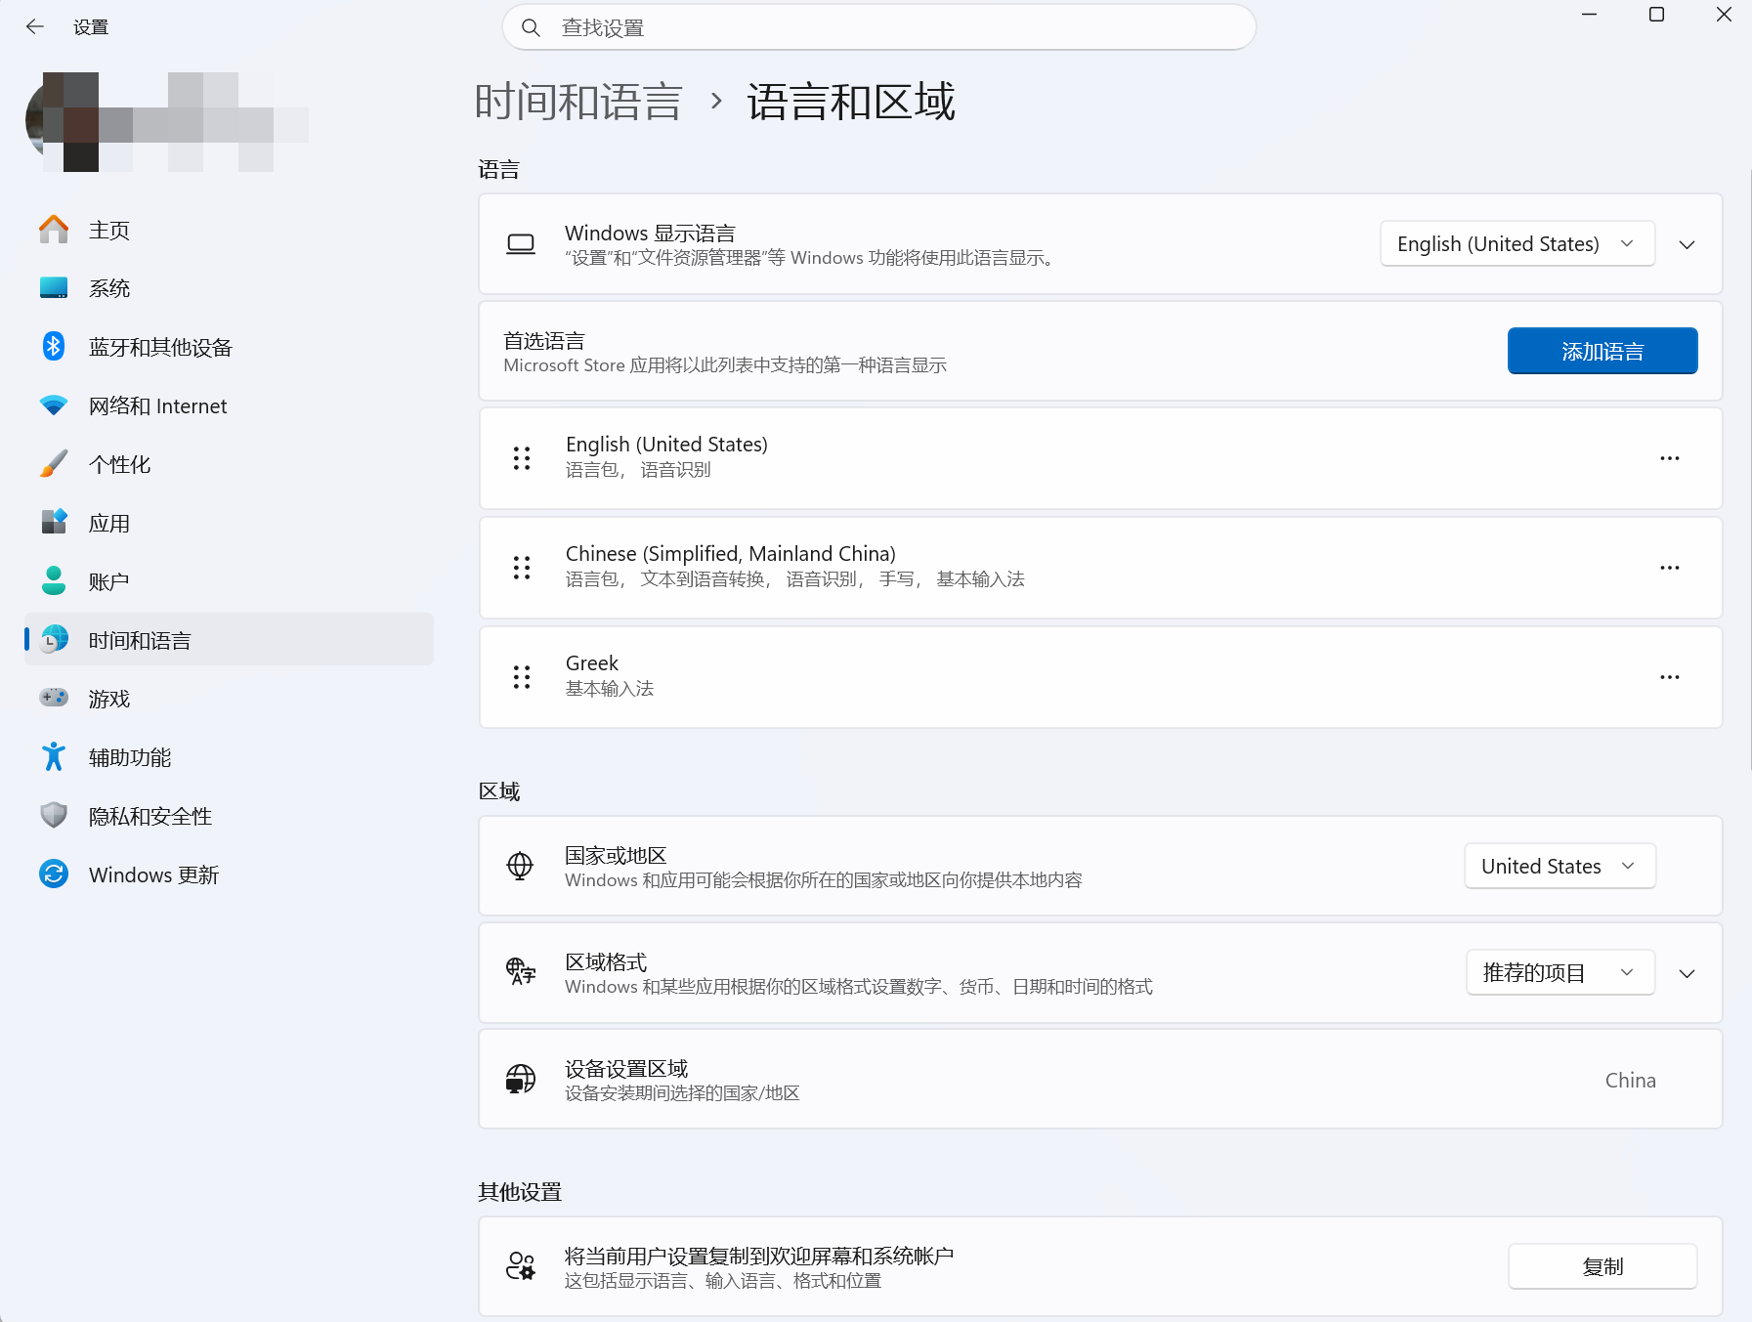Click the China region value
This screenshot has height=1322, width=1752.
(1630, 1080)
